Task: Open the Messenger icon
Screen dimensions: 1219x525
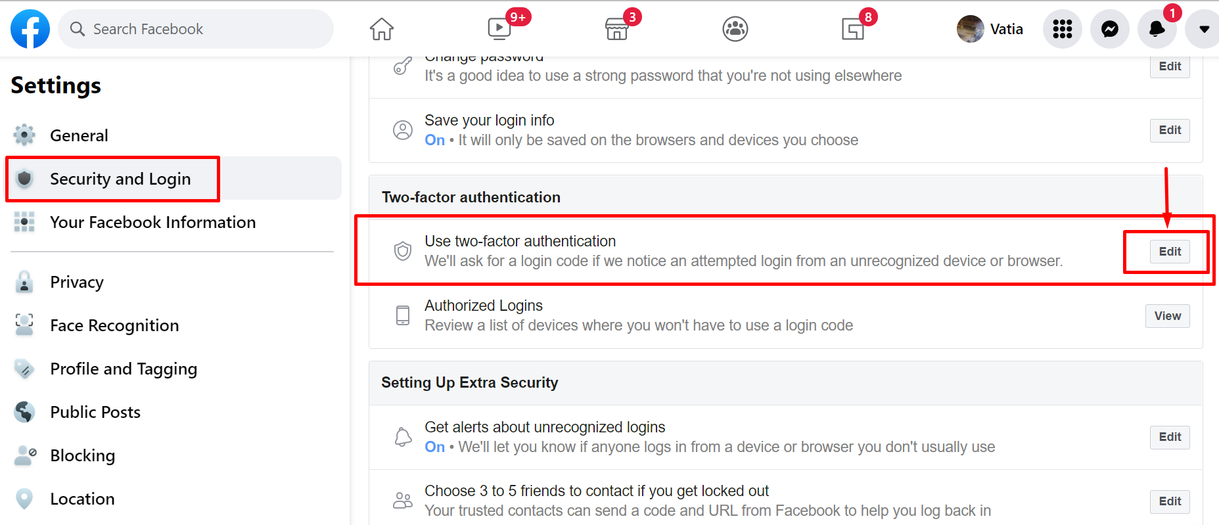Action: 1110,29
